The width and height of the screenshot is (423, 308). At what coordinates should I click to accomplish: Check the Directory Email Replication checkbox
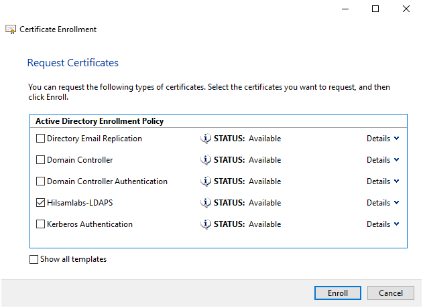coord(40,139)
